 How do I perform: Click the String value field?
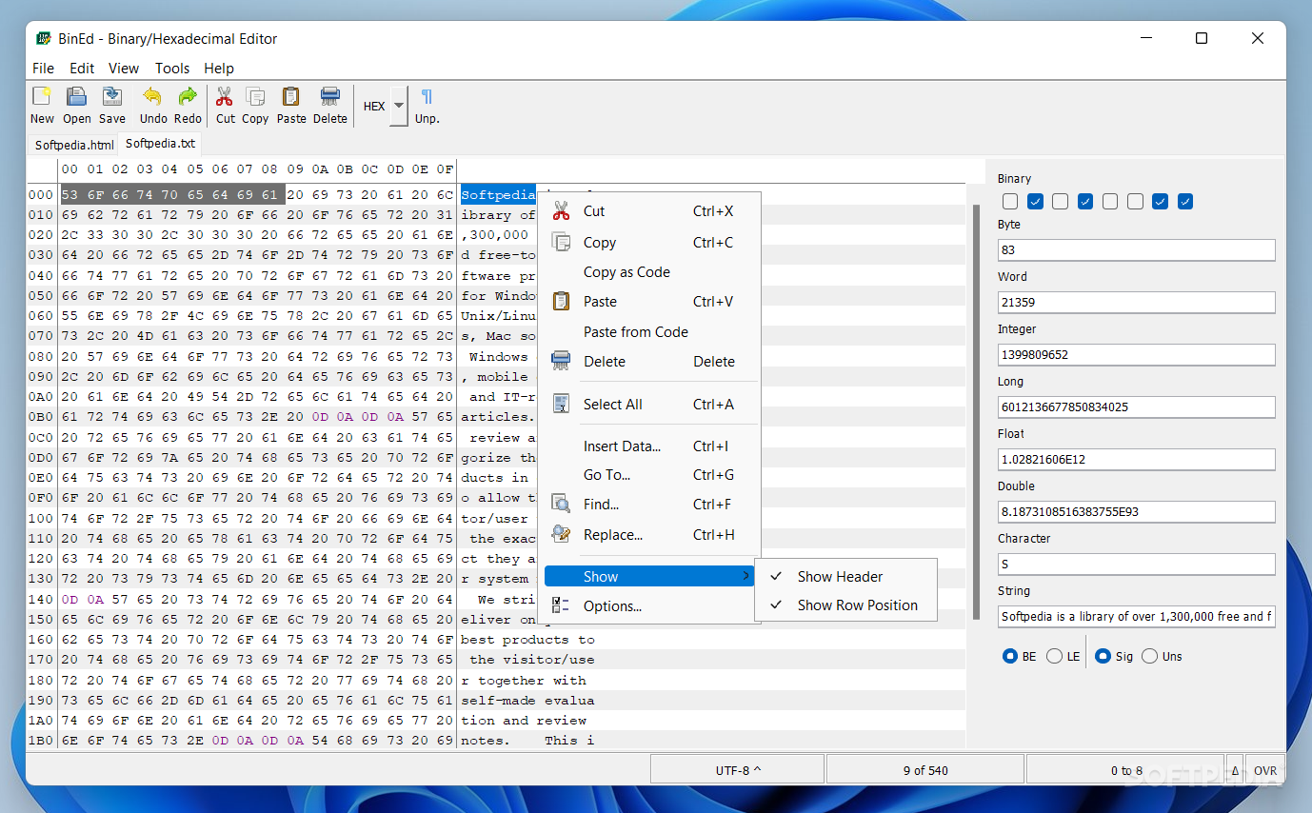coord(1136,617)
